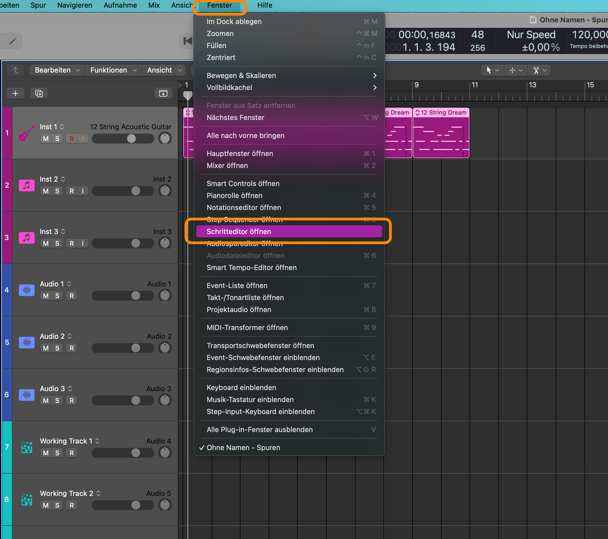Click the guitar icon on Inst 1 track

pyautogui.click(x=26, y=133)
